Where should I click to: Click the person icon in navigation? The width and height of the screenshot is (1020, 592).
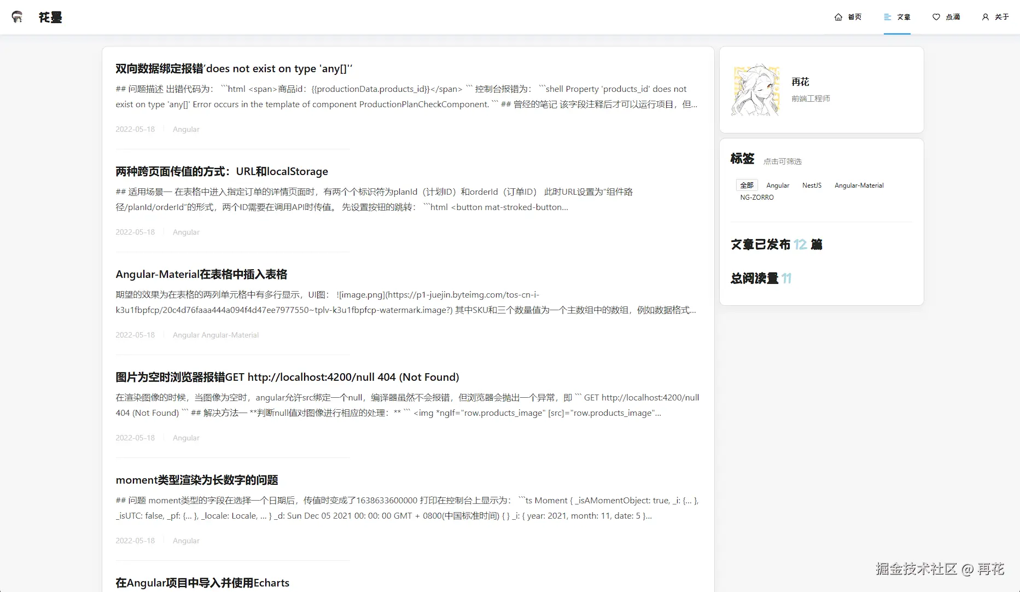click(x=986, y=17)
